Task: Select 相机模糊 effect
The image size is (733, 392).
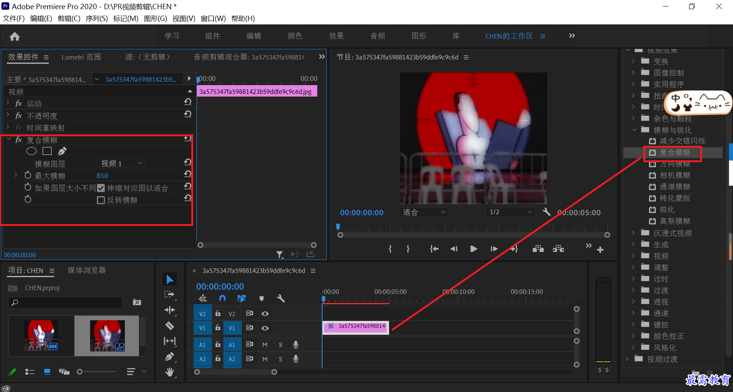Action: tap(675, 175)
